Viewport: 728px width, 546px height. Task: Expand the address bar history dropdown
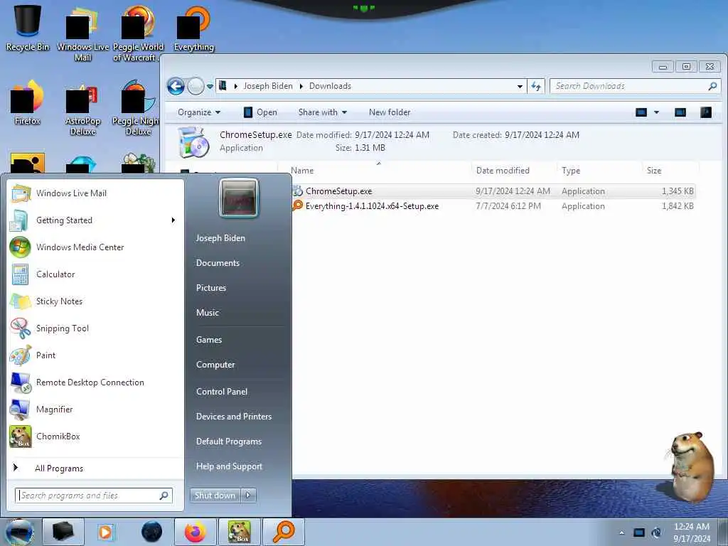(x=520, y=86)
